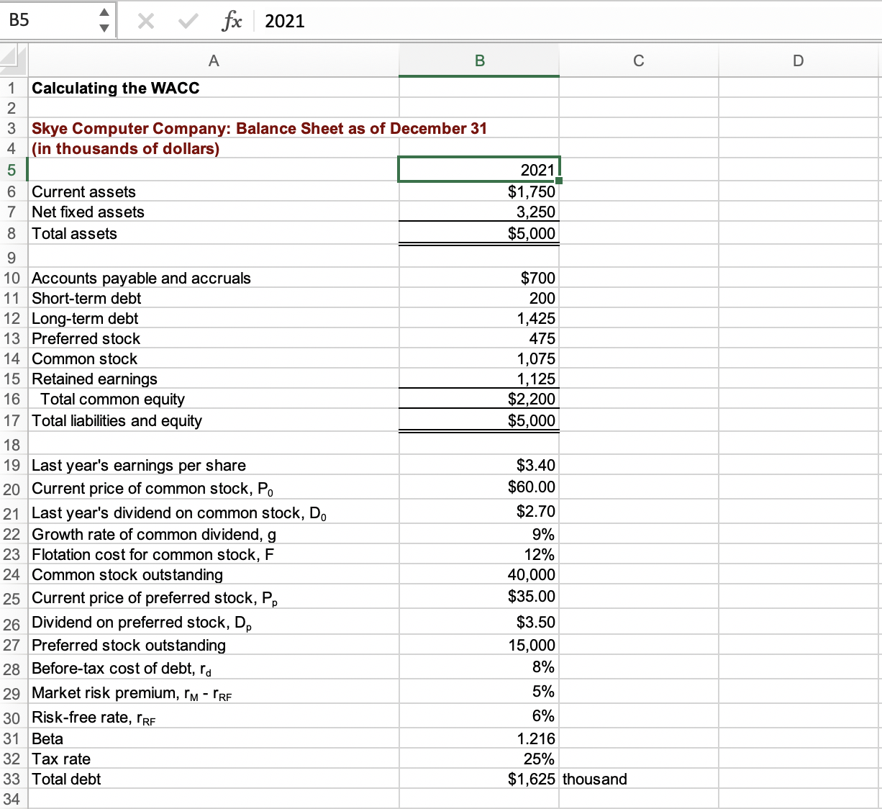The height and width of the screenshot is (809, 882).
Task: Click the Name Box up stepper arrow
Action: click(x=104, y=14)
